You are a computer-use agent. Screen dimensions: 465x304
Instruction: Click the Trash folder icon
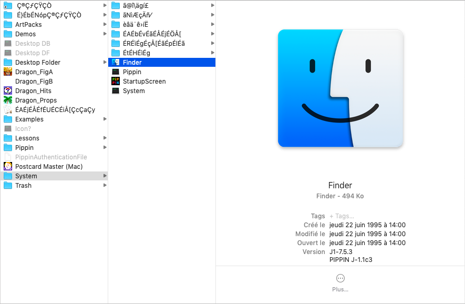[8, 186]
